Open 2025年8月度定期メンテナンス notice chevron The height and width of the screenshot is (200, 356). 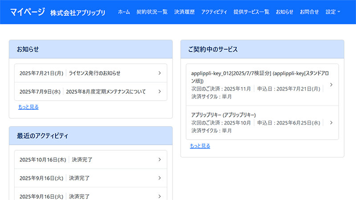tap(159, 92)
